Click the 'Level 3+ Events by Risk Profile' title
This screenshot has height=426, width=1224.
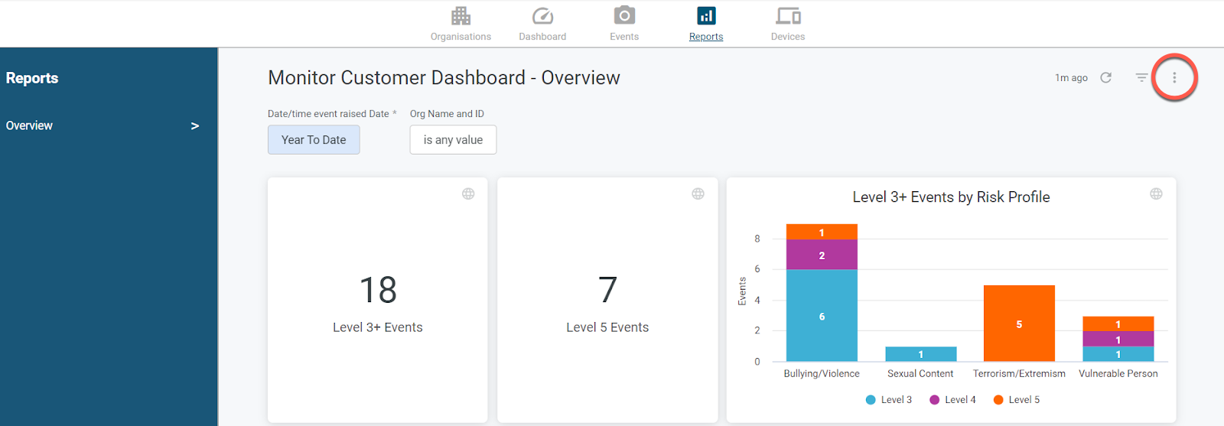coord(951,197)
